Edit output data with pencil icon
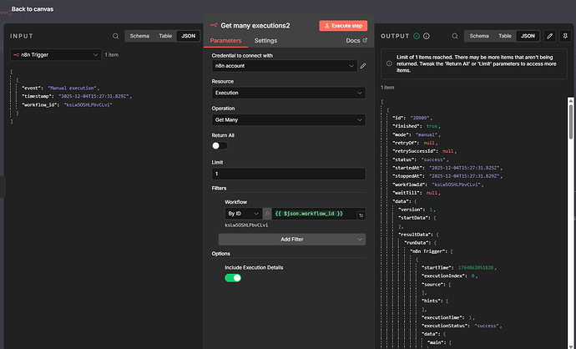This screenshot has height=349, width=576. click(549, 36)
